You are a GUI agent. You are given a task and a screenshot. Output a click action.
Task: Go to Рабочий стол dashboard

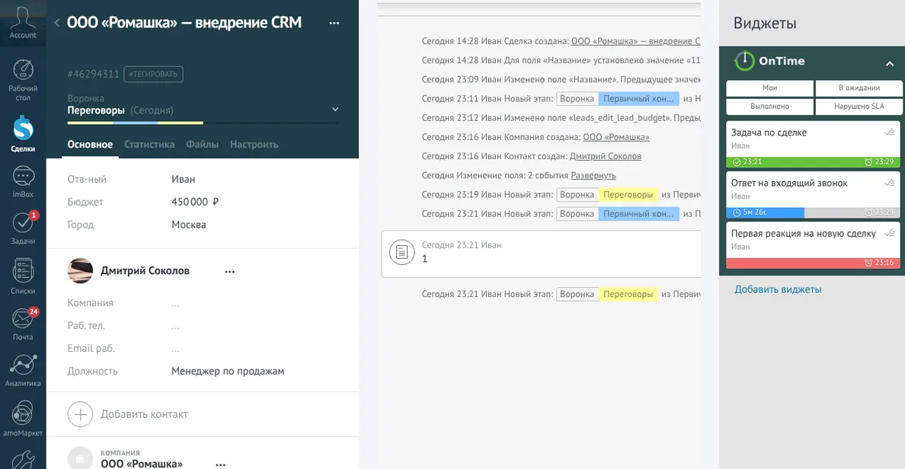click(23, 80)
